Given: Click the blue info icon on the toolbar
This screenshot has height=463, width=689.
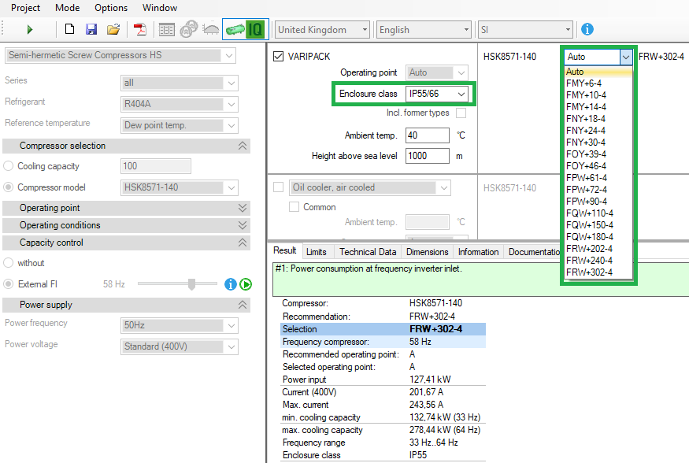Looking at the screenshot, I should pyautogui.click(x=587, y=28).
